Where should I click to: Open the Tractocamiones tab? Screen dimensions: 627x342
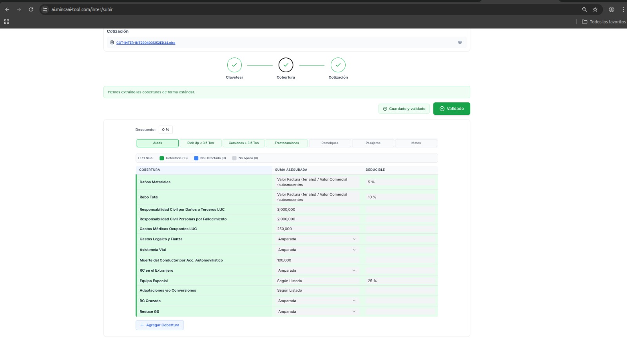tap(287, 143)
